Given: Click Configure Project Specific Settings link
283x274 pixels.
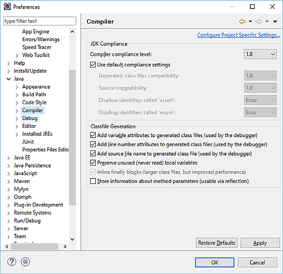Looking at the screenshot, I should click(238, 35).
